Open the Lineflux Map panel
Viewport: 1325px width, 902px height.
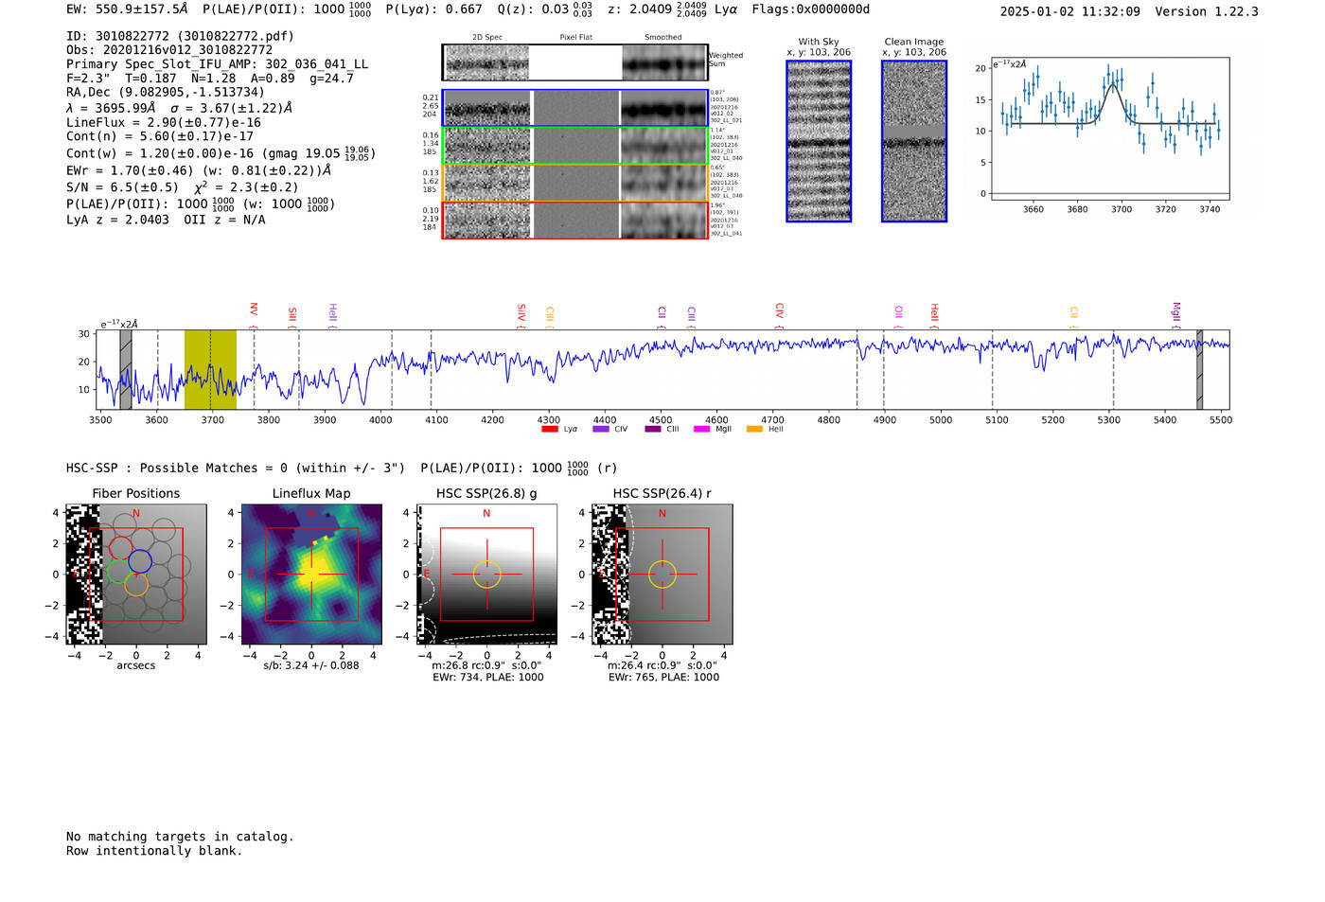pos(311,575)
